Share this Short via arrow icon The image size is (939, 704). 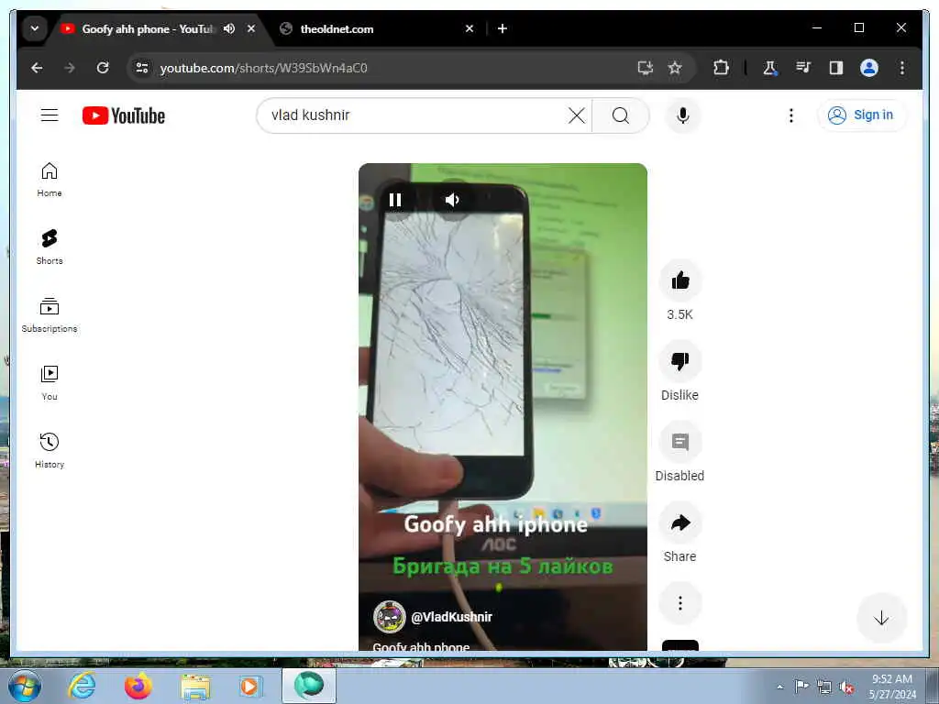tap(679, 522)
